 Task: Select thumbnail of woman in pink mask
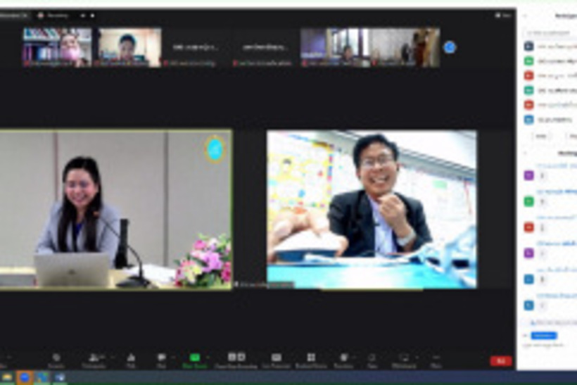coord(58,47)
